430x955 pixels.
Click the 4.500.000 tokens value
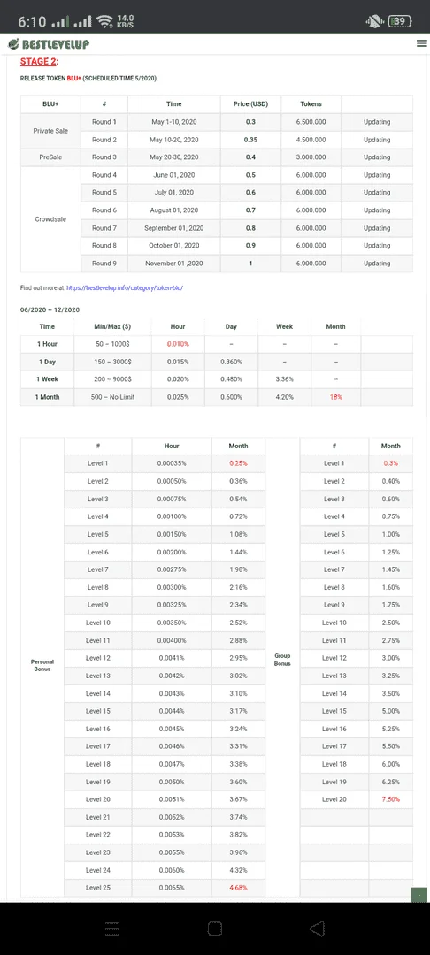click(x=311, y=140)
